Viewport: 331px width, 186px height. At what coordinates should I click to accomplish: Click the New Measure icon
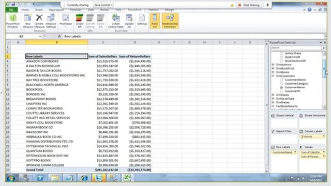click(x=27, y=21)
